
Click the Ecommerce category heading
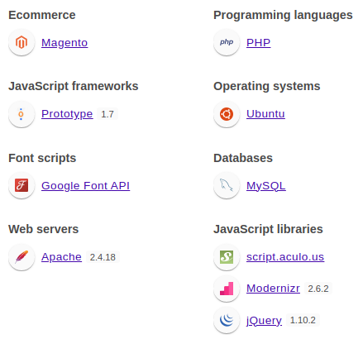click(42, 15)
